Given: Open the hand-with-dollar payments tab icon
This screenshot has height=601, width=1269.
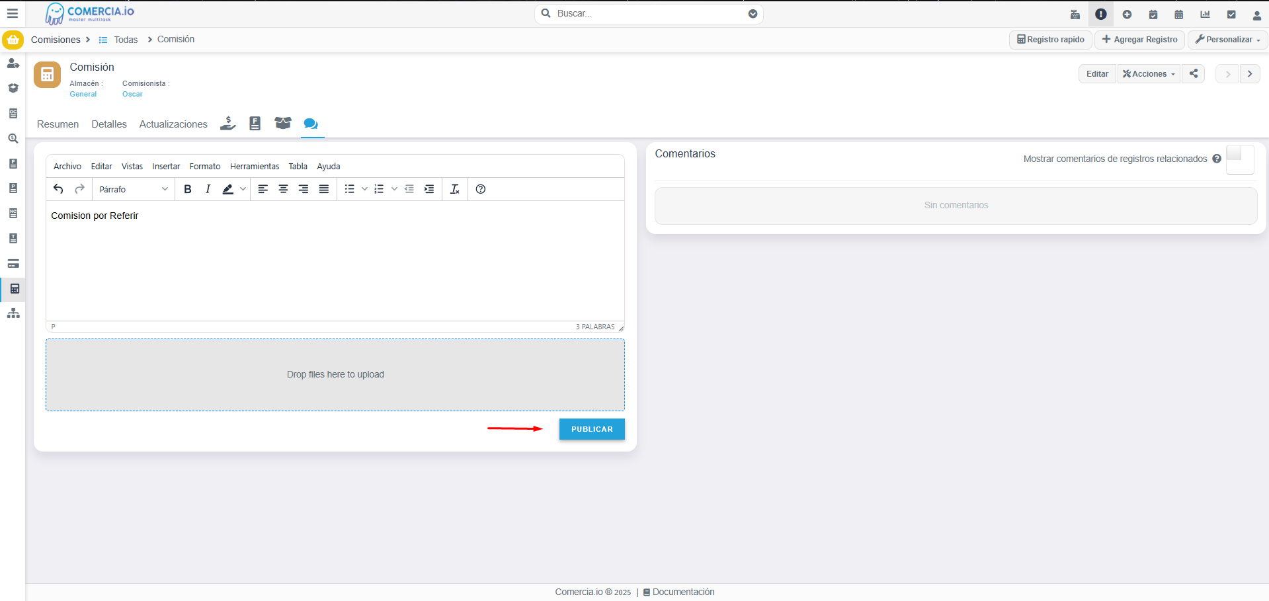Looking at the screenshot, I should click(228, 124).
